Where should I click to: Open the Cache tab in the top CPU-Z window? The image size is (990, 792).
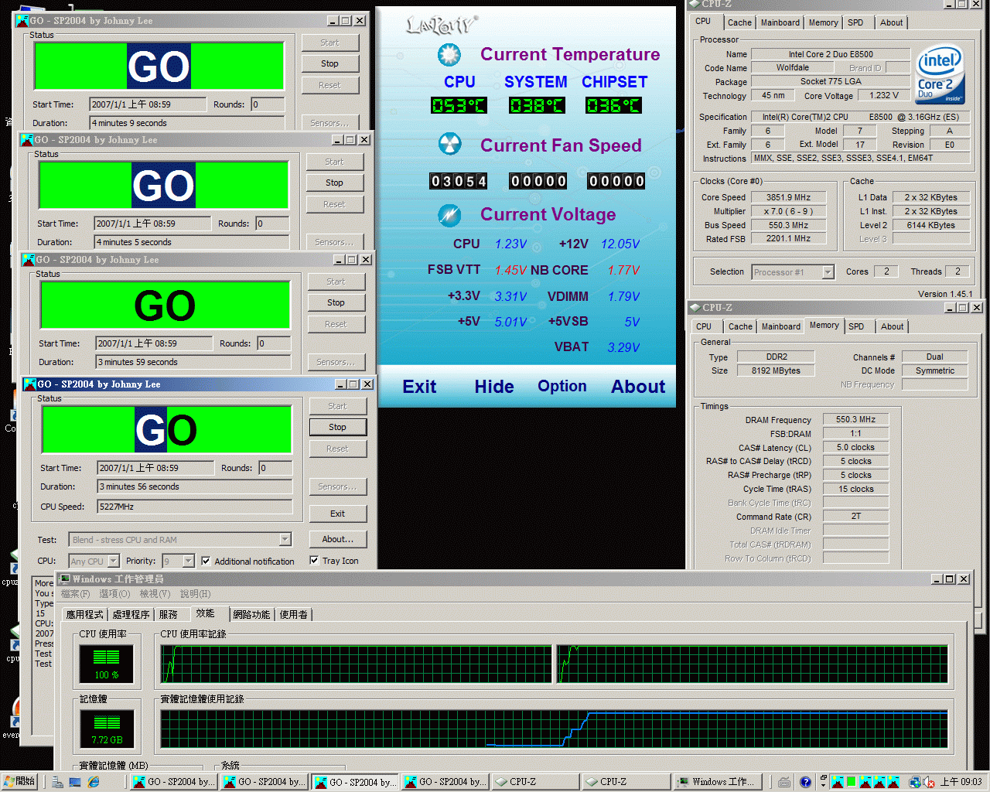click(x=739, y=22)
